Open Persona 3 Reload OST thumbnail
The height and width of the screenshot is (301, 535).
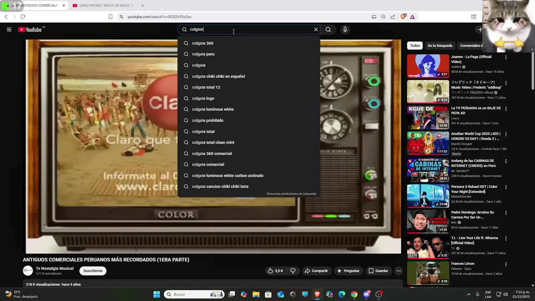point(428,196)
